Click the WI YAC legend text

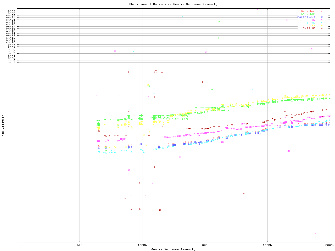click(x=310, y=23)
